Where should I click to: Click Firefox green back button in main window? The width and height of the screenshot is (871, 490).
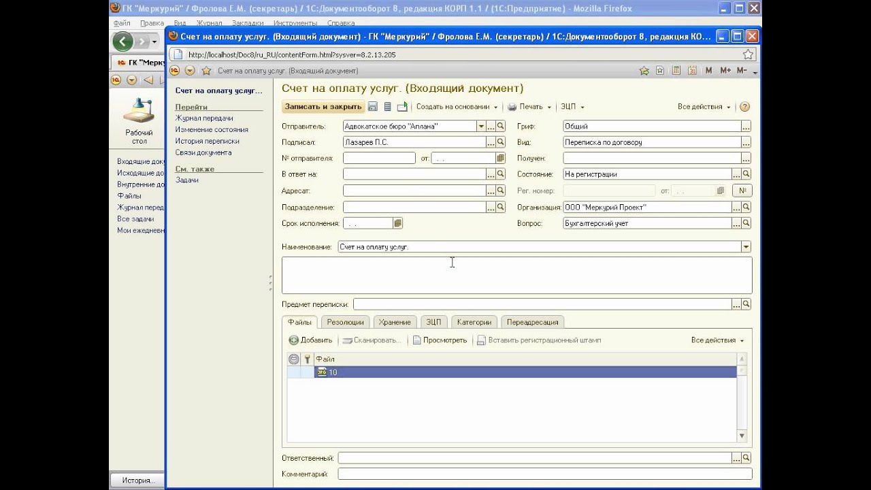pos(122,42)
